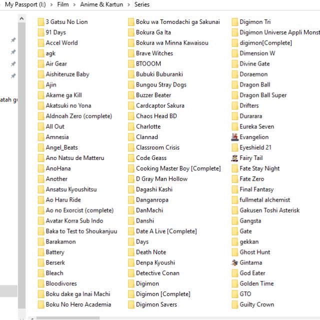Click the Akame ga Kill folder icon

[x=41, y=95]
